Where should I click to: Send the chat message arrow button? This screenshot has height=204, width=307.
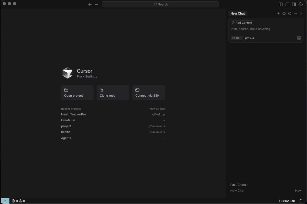299,38
